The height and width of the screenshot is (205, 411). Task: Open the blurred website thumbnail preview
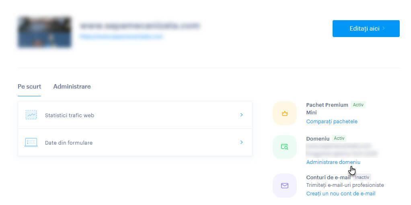(45, 32)
